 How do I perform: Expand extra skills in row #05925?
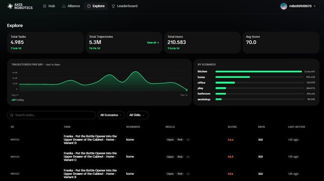[188, 140]
